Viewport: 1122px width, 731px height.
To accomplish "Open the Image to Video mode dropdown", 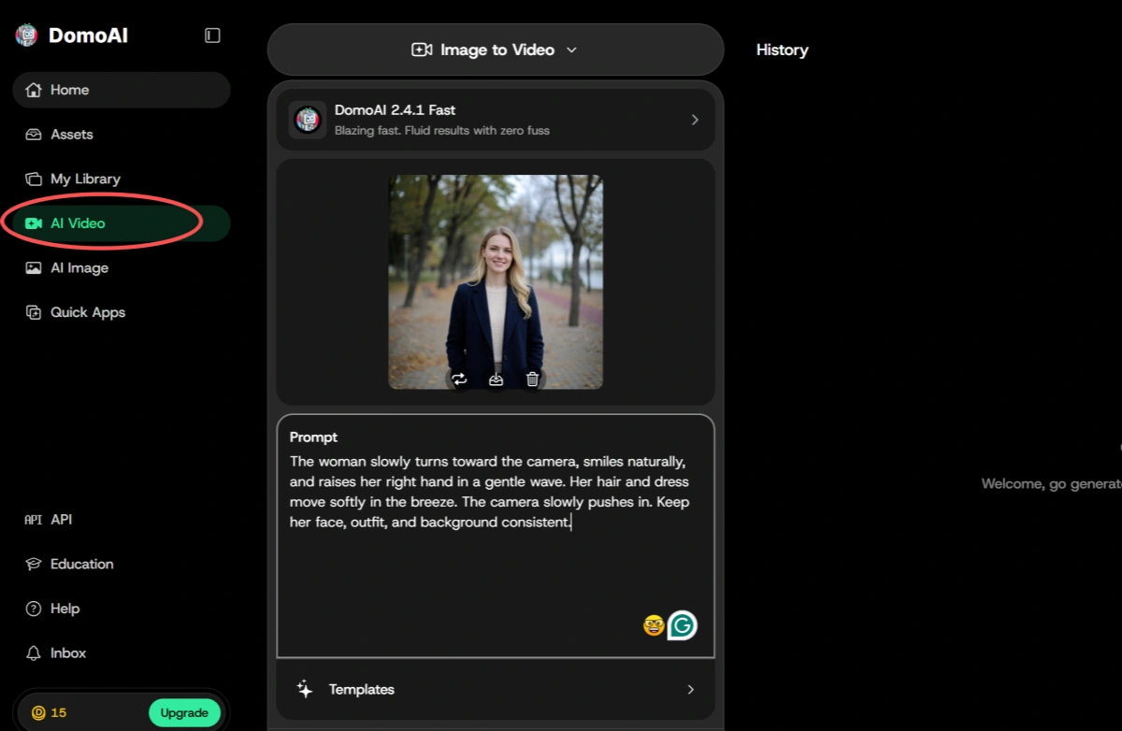I will (496, 50).
